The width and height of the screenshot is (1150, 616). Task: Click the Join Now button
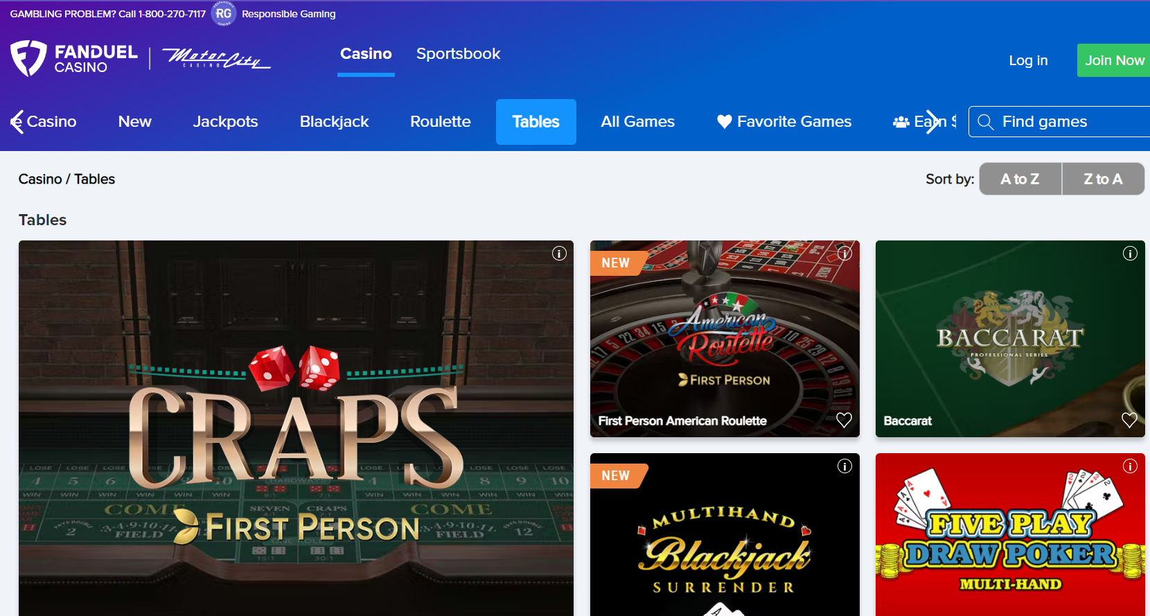(1113, 60)
